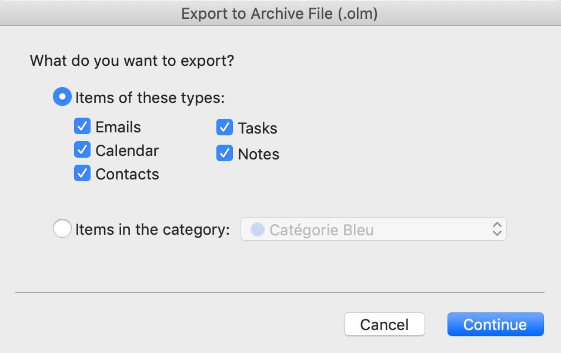The width and height of the screenshot is (561, 353).
Task: Deselect the Notes checkbox
Action: point(224,153)
